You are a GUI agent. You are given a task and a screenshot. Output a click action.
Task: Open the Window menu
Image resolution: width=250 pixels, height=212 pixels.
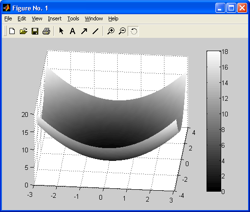point(94,18)
